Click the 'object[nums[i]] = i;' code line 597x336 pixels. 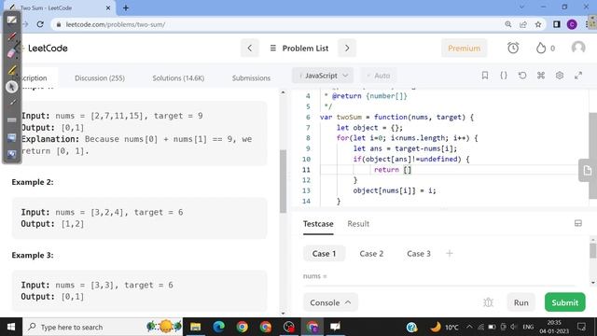pyautogui.click(x=394, y=190)
